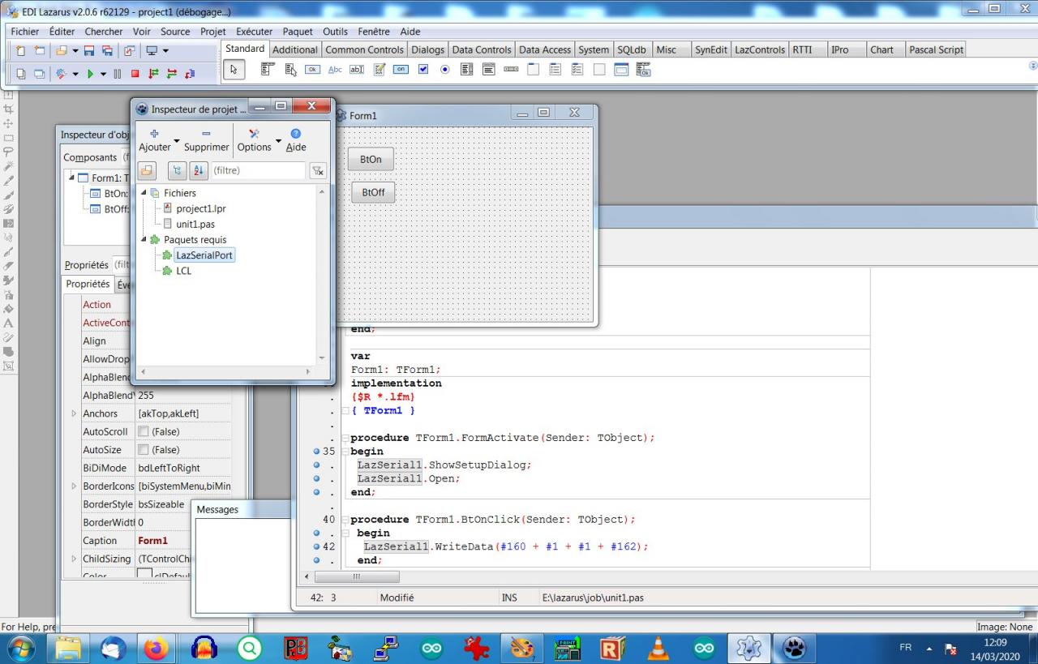Click the Step Over debug icon
Image resolution: width=1038 pixels, height=664 pixels.
point(171,74)
